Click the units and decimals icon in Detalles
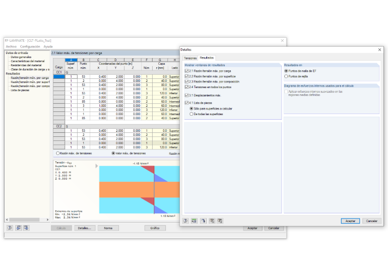388x276 pixels. pos(194,220)
